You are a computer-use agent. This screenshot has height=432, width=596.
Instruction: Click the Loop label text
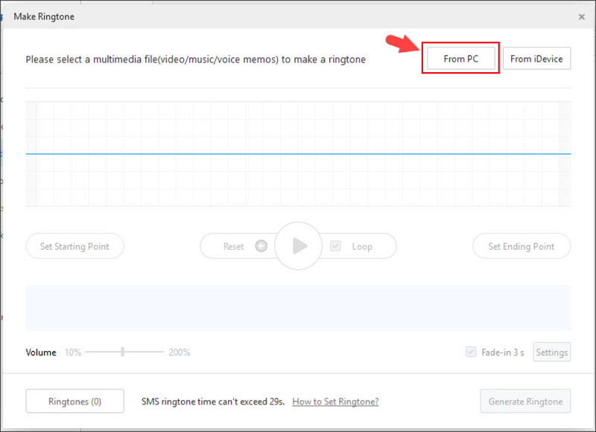tap(362, 246)
